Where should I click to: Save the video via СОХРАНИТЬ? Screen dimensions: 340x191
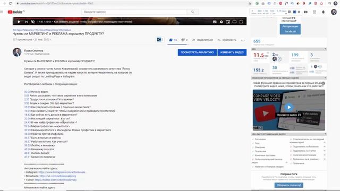coord(227,40)
